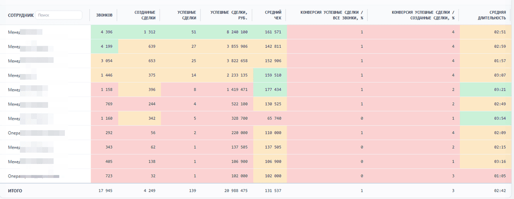Select the duration cell 03:54
This screenshot has height=199, width=514.
click(486, 118)
